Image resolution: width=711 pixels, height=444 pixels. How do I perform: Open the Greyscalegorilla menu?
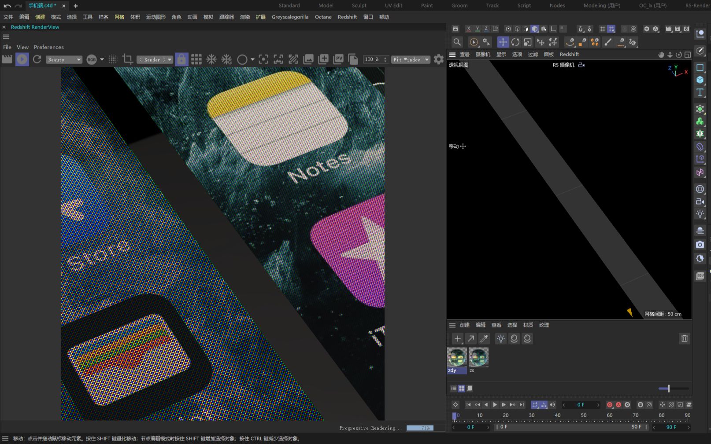(290, 17)
